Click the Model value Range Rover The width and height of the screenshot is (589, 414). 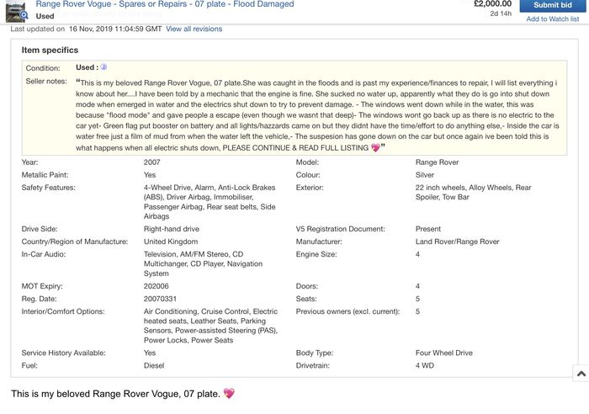tap(437, 162)
